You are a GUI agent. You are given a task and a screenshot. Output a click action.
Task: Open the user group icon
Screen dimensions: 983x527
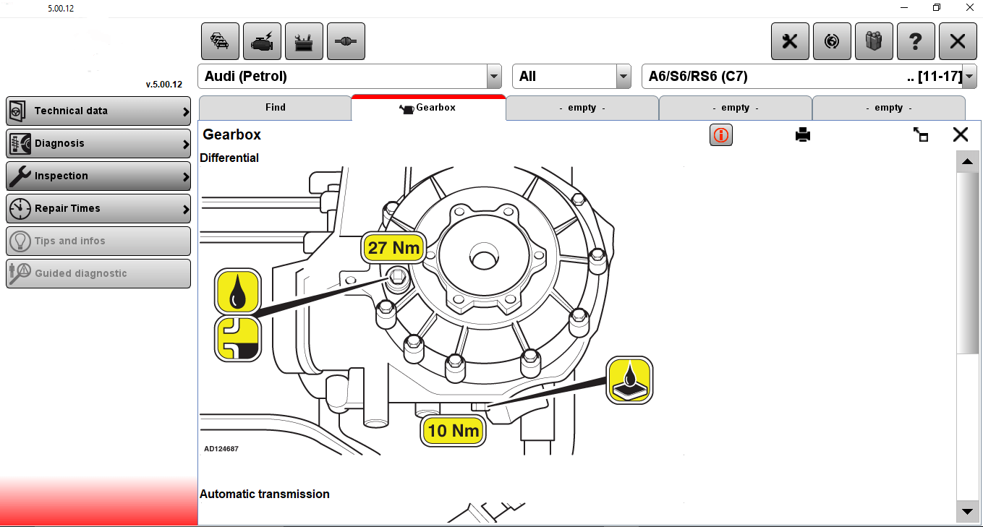click(x=873, y=41)
